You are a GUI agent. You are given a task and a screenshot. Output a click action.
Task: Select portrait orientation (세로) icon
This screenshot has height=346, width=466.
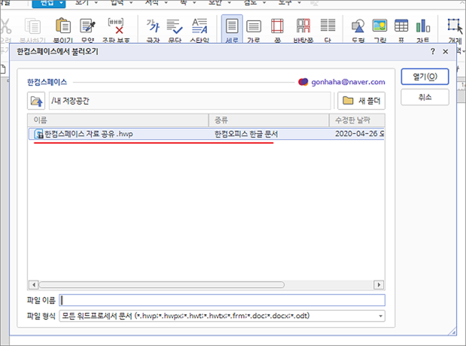pyautogui.click(x=232, y=26)
